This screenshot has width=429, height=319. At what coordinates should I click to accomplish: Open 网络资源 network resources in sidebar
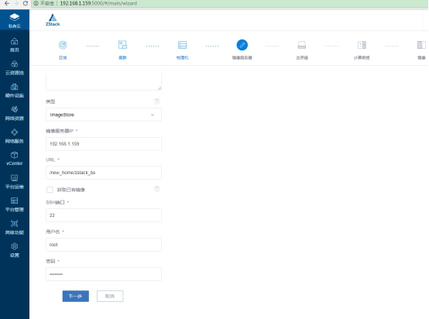click(15, 113)
